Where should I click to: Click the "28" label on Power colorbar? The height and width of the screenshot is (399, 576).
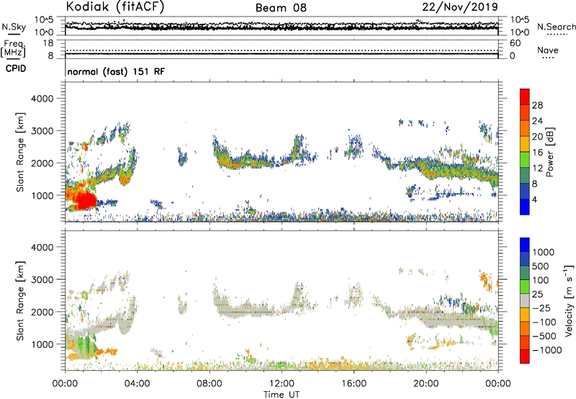[x=537, y=105]
